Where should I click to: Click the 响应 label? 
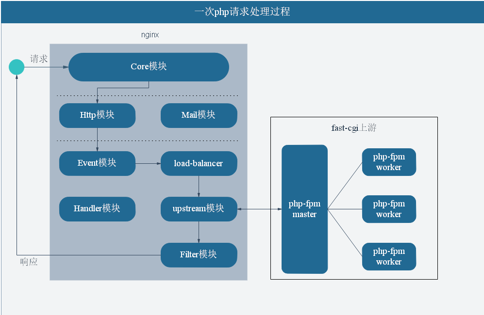(29, 262)
